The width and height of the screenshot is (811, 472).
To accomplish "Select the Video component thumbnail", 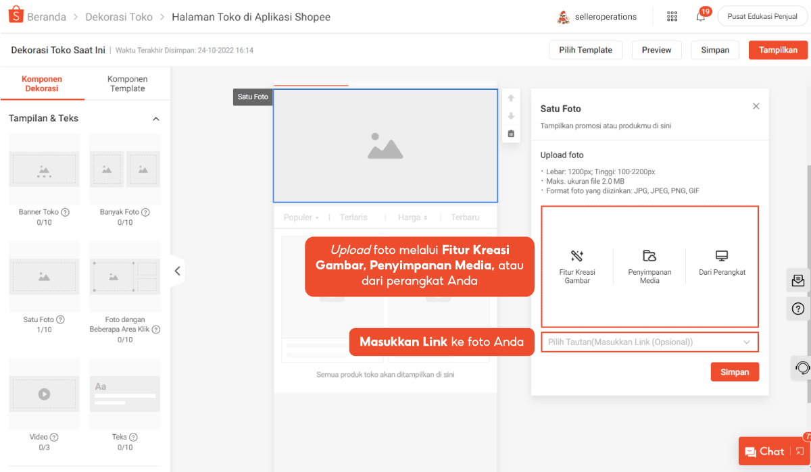I will (x=44, y=394).
